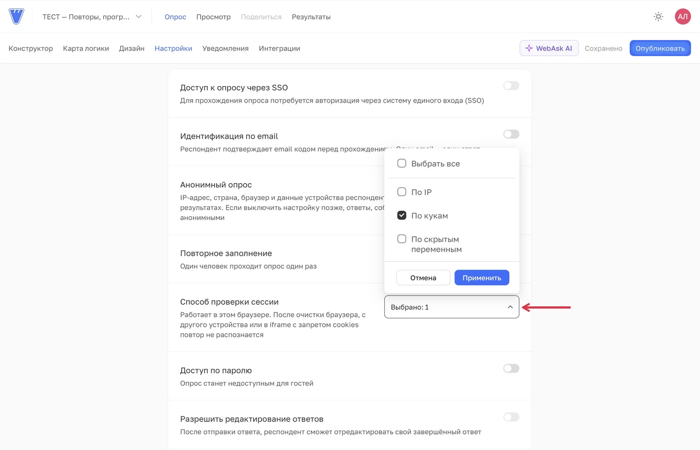Collapse the Выбрано: 1 dropdown
The height and width of the screenshot is (450, 700).
(x=452, y=307)
